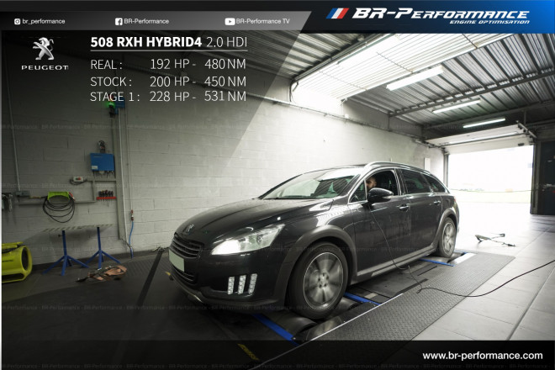
Task: Click the YouTube icon beside BR-Performance TV
Action: (230, 21)
